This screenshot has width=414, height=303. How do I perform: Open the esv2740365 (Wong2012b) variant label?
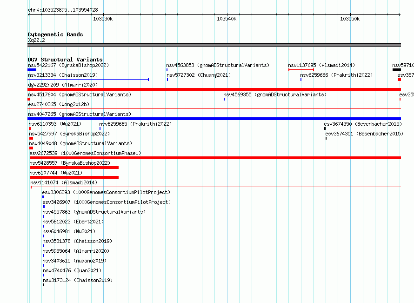pyautogui.click(x=59, y=104)
